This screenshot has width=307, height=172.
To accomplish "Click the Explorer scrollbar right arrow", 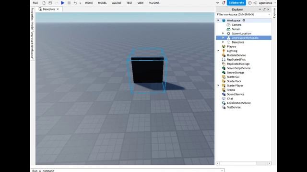I will click(x=270, y=163).
